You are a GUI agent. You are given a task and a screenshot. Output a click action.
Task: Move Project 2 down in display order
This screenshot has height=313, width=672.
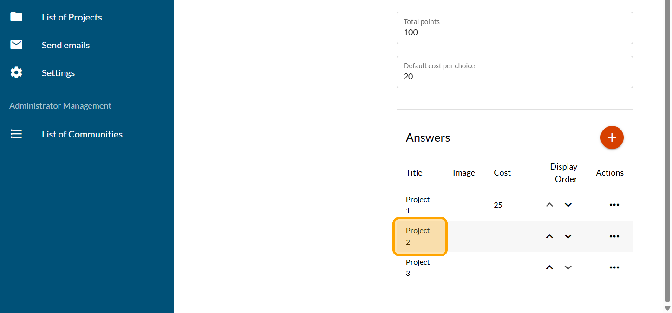(x=568, y=236)
